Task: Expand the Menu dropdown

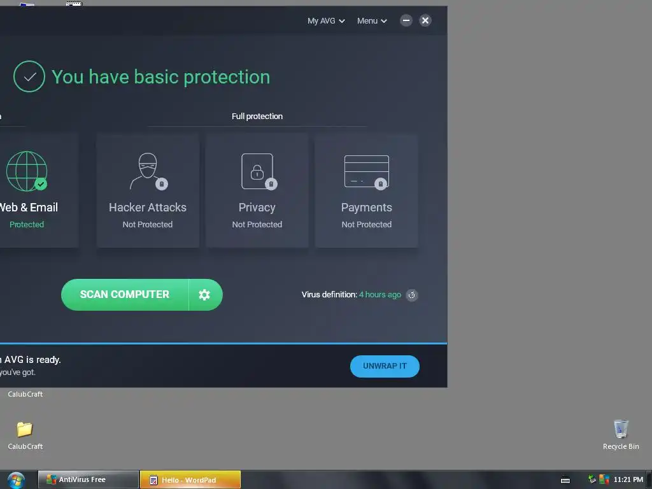Action: coord(372,21)
